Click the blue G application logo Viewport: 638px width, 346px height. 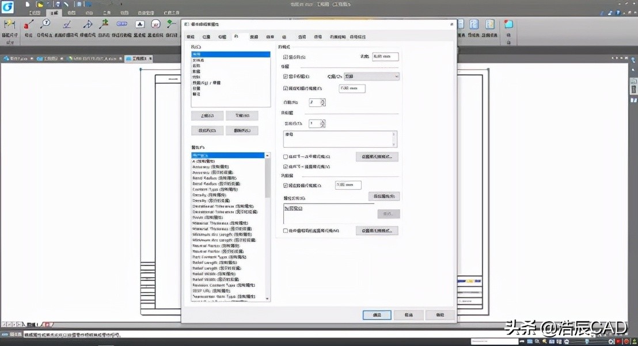[7, 7]
